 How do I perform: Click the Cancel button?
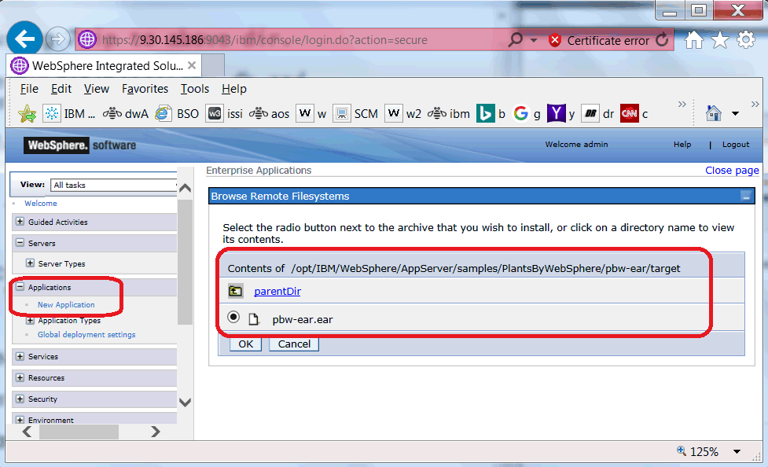tap(294, 344)
